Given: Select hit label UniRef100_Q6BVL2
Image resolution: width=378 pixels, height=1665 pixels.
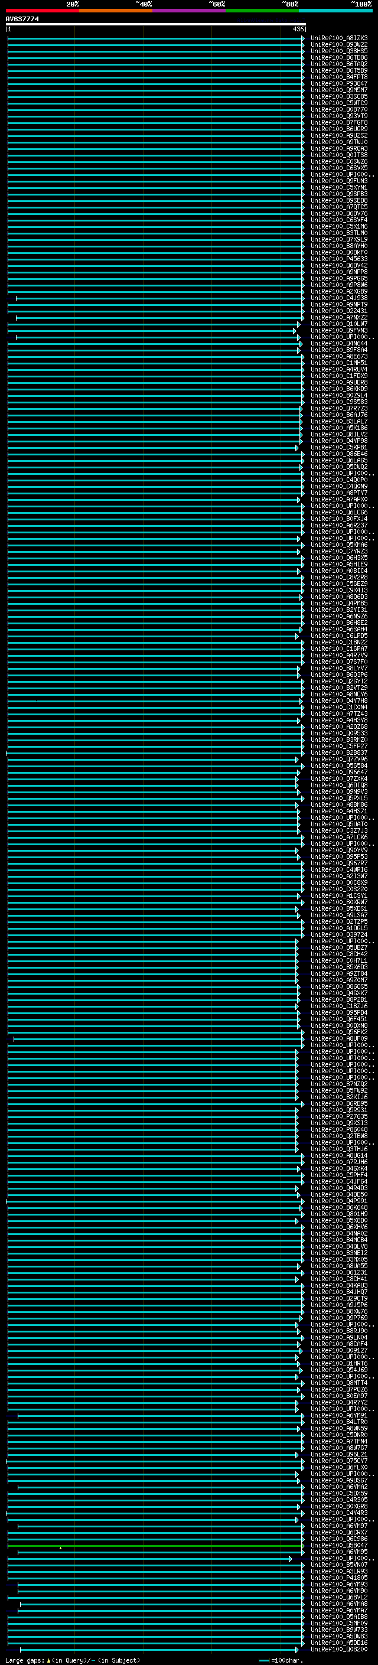Looking at the screenshot, I should [339, 1596].
